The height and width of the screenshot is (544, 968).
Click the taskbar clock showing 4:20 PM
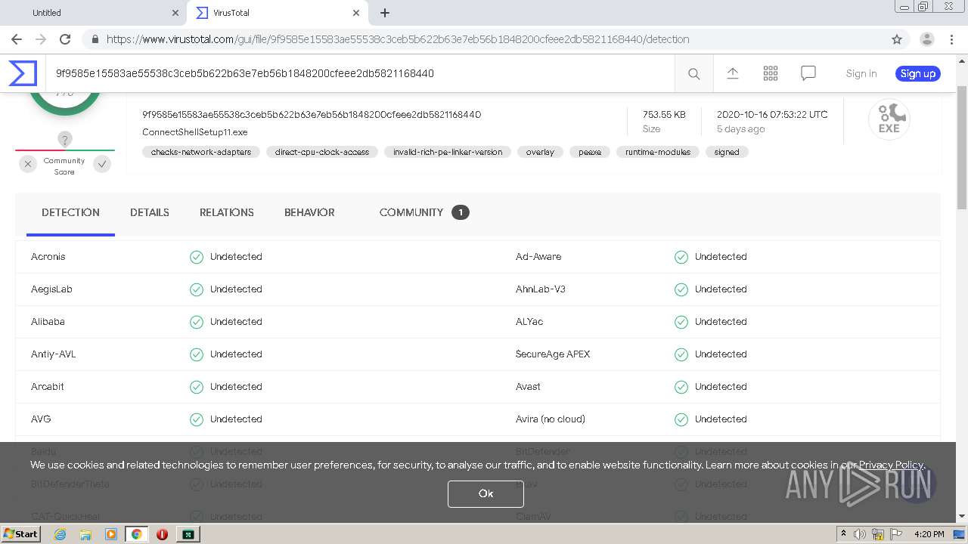point(929,534)
